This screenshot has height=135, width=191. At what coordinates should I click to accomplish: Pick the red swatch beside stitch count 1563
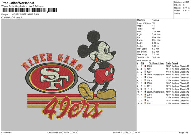pos(145,83)
